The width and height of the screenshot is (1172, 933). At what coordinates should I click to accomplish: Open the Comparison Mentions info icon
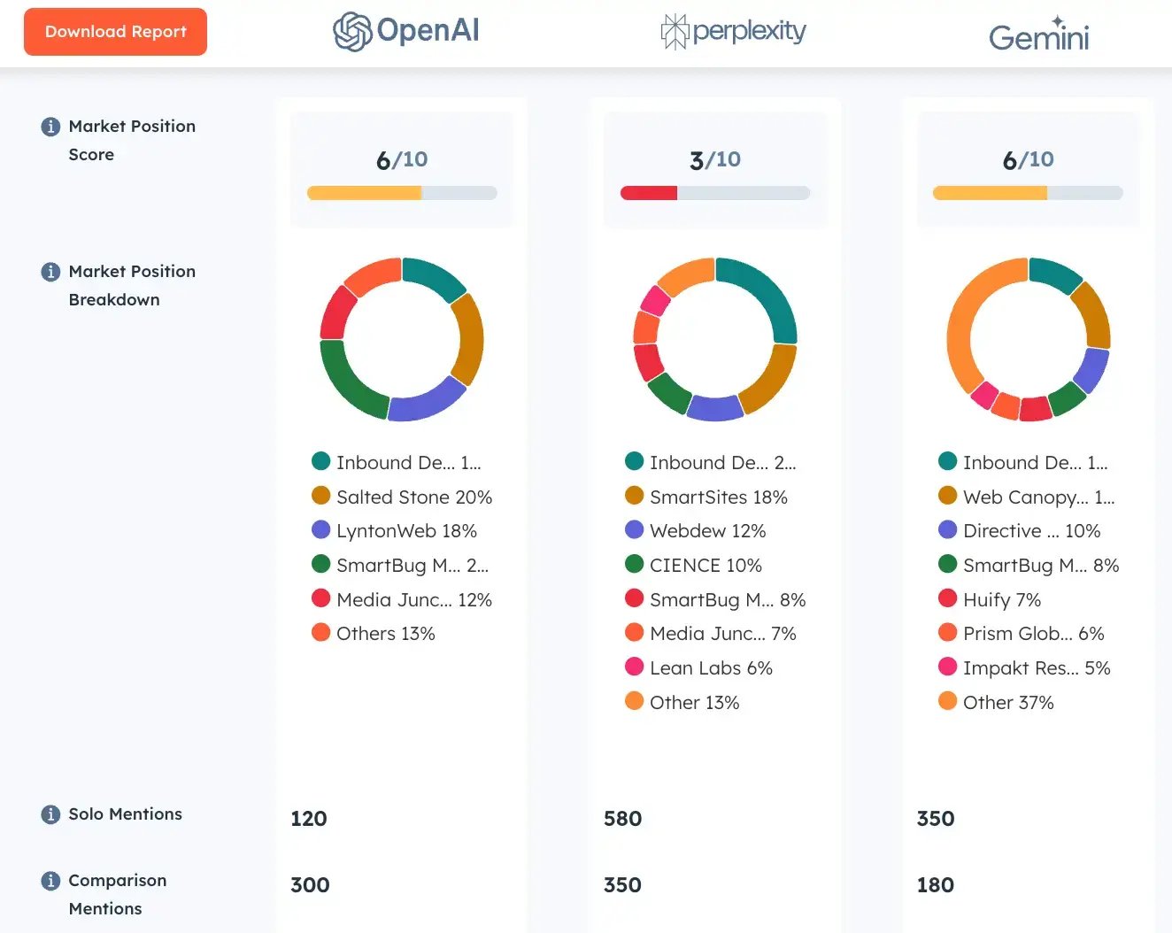pyautogui.click(x=50, y=881)
